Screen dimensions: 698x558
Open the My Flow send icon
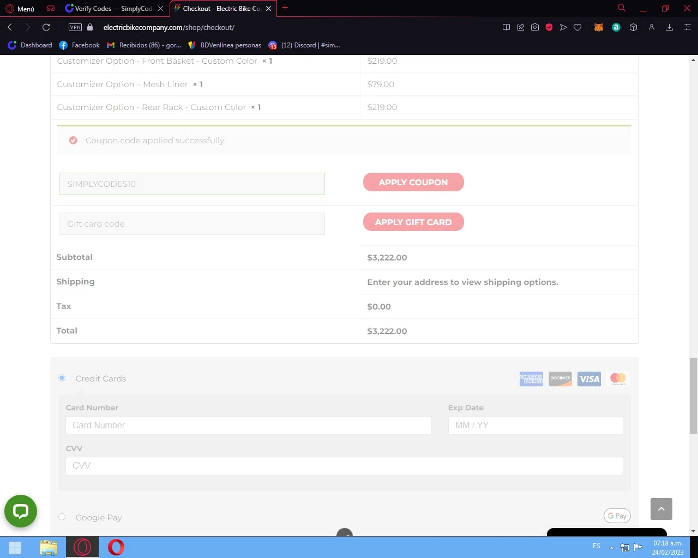[563, 27]
